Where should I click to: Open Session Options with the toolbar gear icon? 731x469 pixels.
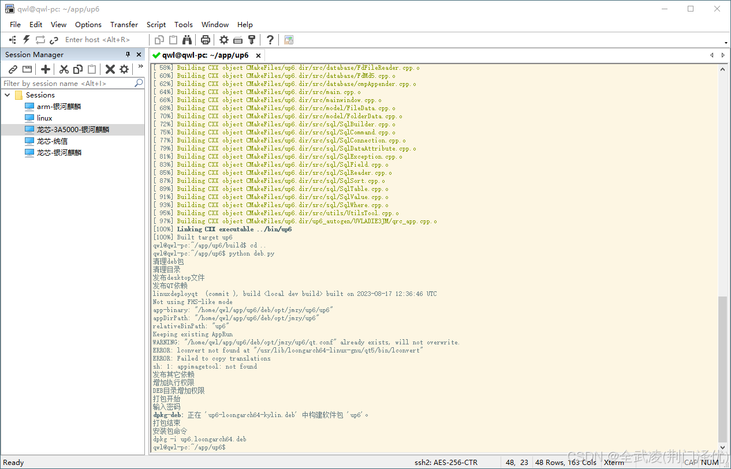(x=224, y=40)
